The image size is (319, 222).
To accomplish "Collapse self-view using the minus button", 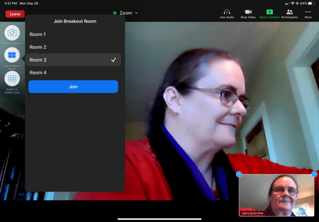I will tap(314, 174).
